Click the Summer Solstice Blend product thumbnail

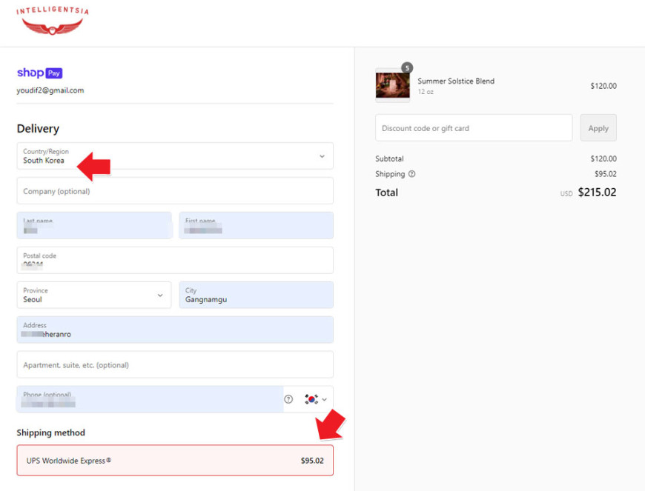[392, 85]
